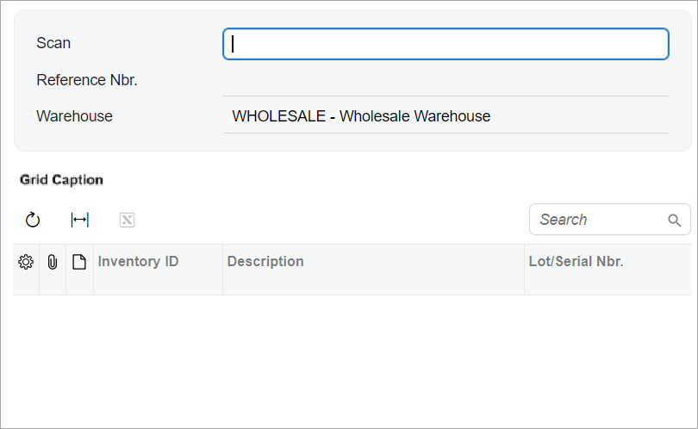Click the Lot/Serial Nbr. column header
The height and width of the screenshot is (429, 698).
point(576,261)
